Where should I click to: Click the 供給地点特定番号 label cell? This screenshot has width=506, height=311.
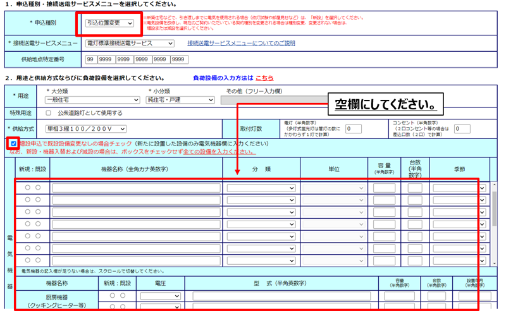(x=42, y=59)
